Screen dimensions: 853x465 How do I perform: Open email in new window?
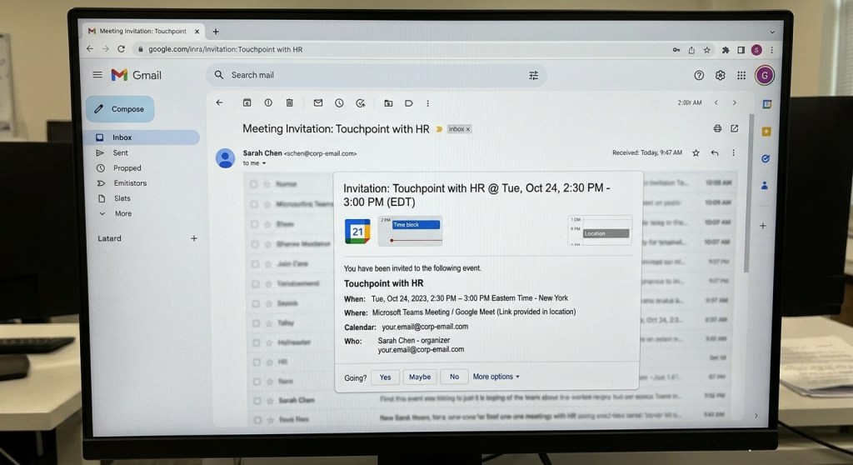(735, 128)
